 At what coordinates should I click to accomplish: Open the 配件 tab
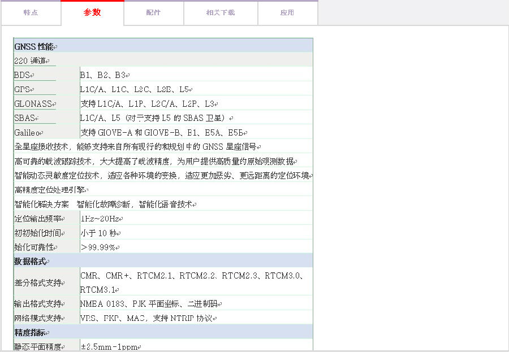coord(153,13)
